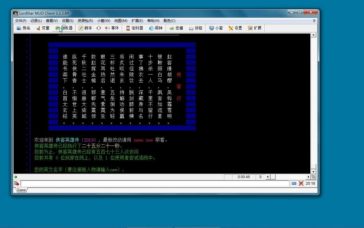Select the Game tab at the bottom
This screenshot has height=228, width=364.
(21, 190)
